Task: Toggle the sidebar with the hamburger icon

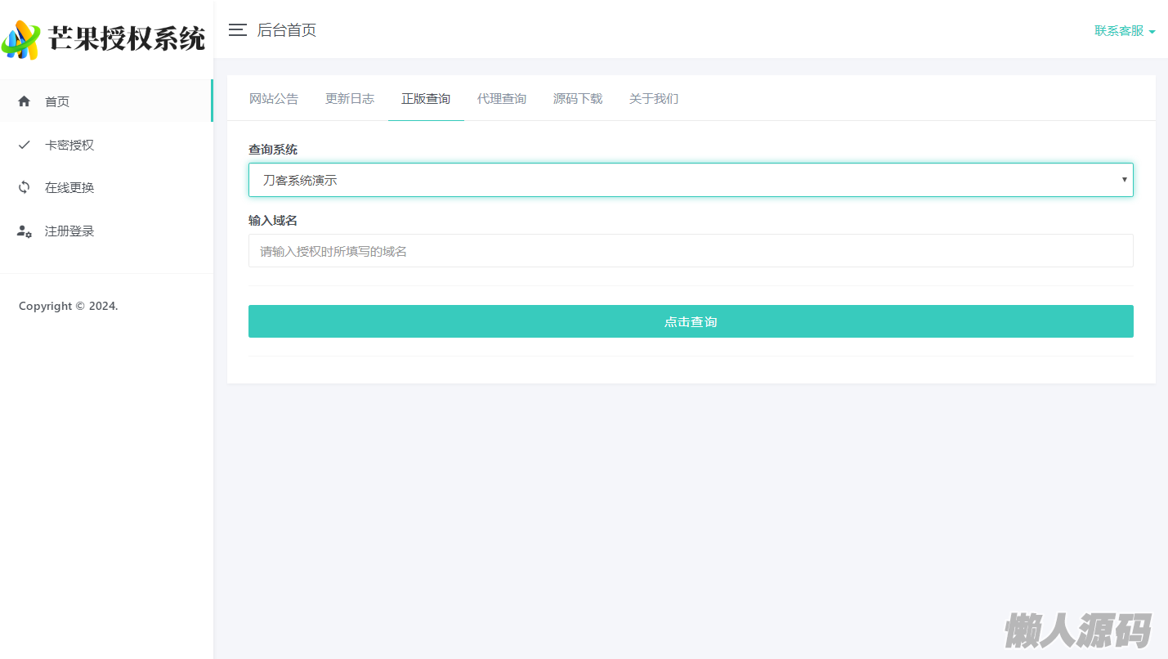Action: coord(238,30)
